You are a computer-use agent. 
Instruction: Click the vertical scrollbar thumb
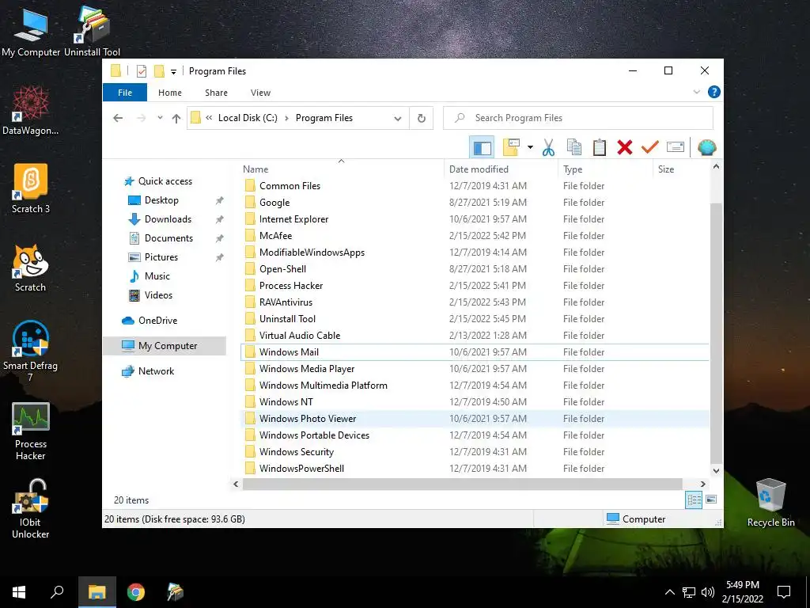pos(716,333)
